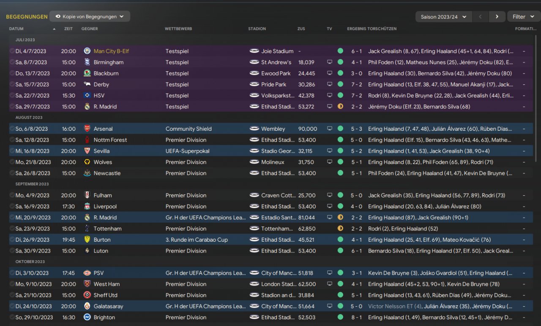
Task: Sort fixtures by the Datum column header
Action: pos(16,29)
